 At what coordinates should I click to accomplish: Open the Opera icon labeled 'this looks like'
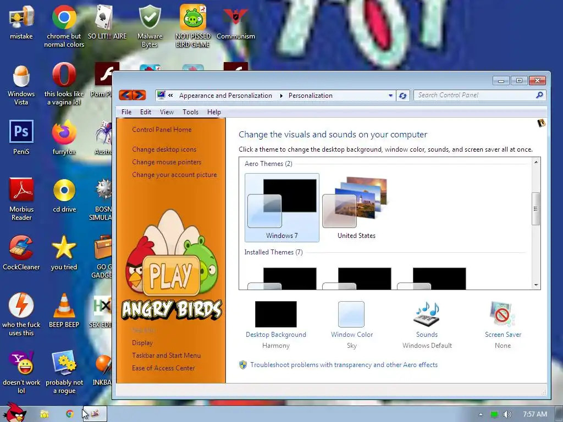click(x=64, y=85)
